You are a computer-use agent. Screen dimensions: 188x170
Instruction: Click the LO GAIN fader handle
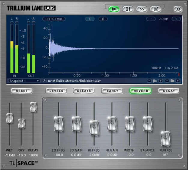point(76,124)
